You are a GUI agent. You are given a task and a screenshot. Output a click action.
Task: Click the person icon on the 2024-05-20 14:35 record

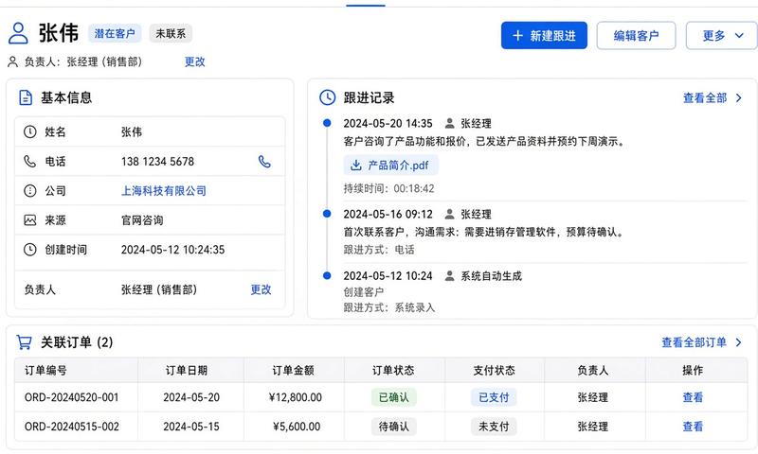(449, 123)
